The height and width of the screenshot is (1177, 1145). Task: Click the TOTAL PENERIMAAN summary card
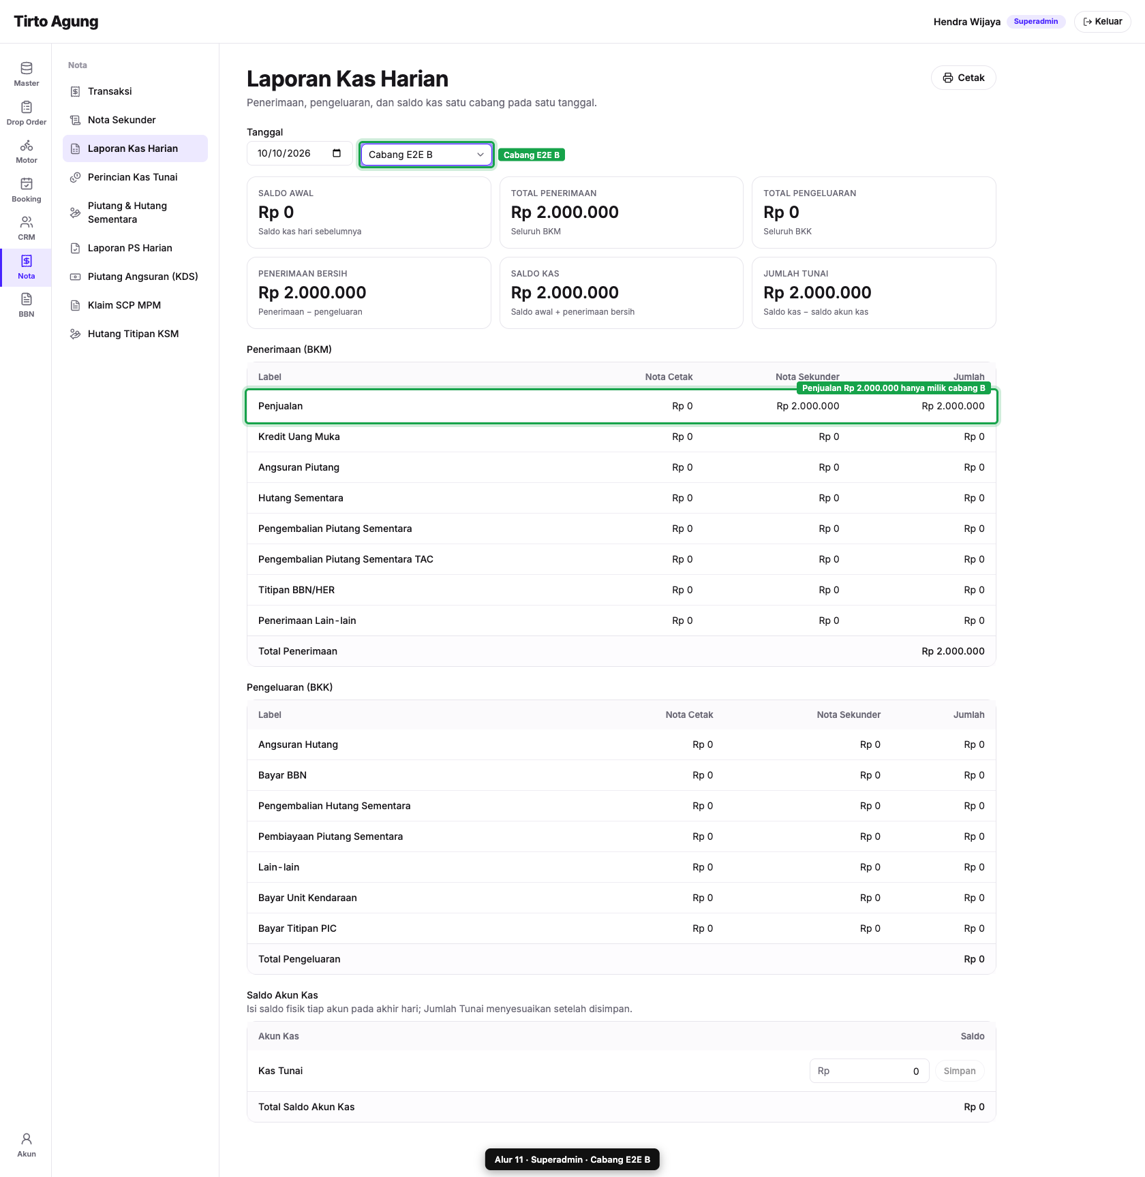click(622, 213)
